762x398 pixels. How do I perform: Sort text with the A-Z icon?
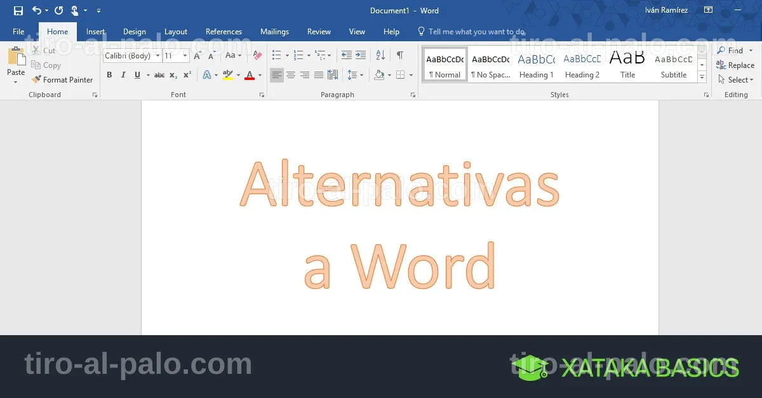pyautogui.click(x=380, y=56)
